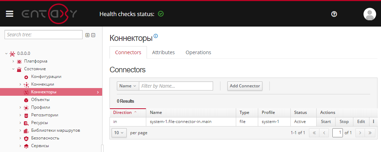Click the Платформа tree icon
381x152 pixels.
(x=19, y=61)
